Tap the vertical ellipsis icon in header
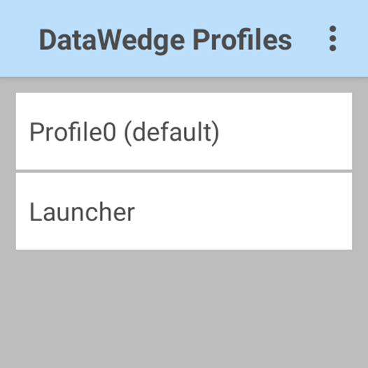368x368 pixels. pyautogui.click(x=332, y=38)
